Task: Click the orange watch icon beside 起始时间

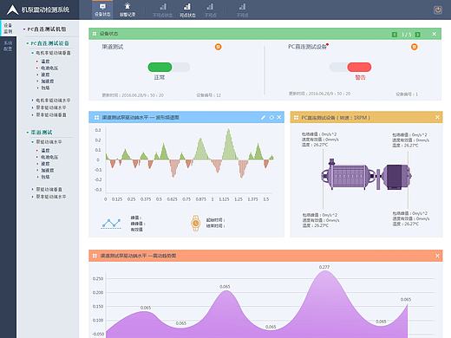Action: point(196,223)
